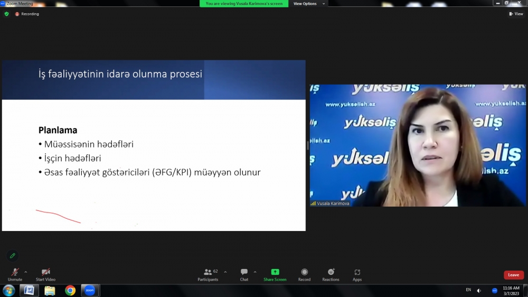This screenshot has height=297, width=528.
Task: Unmute the microphone
Action: (15, 273)
